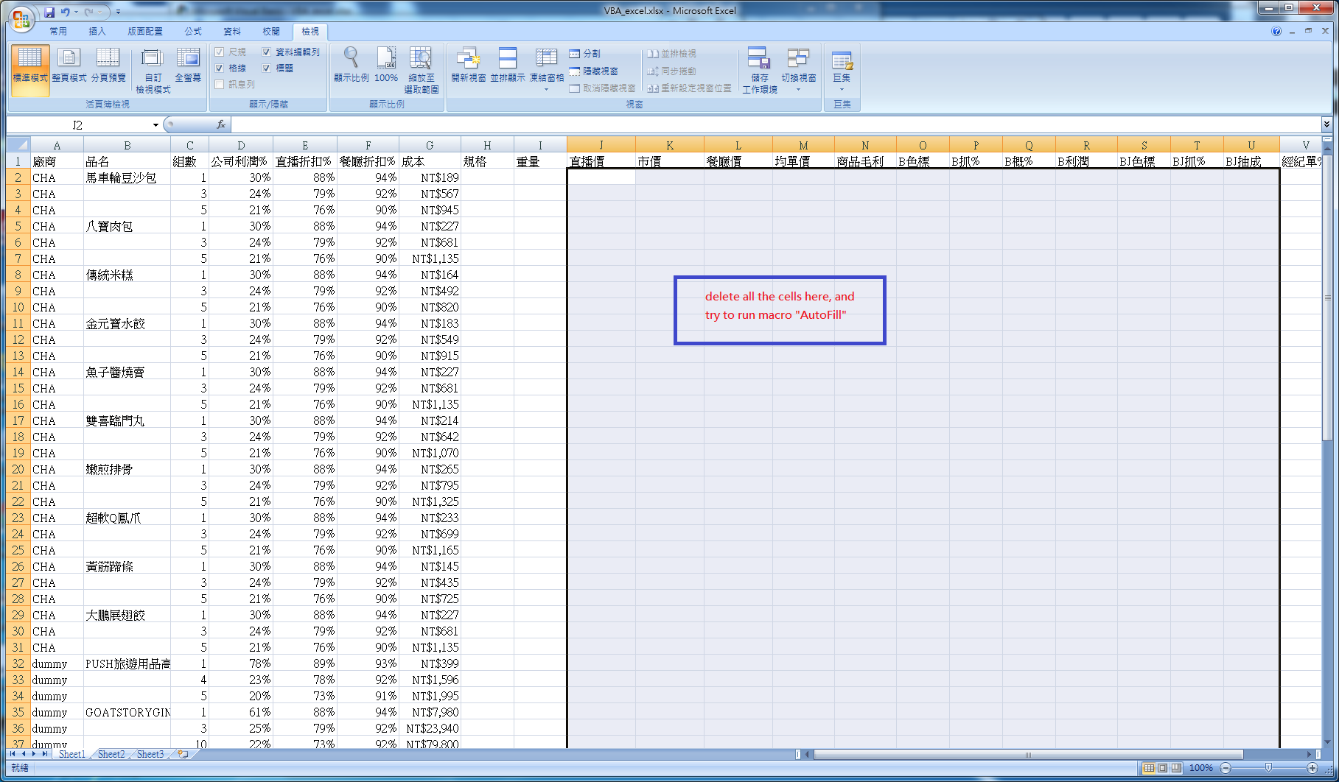Select row 10 header
The image size is (1339, 782).
(18, 307)
